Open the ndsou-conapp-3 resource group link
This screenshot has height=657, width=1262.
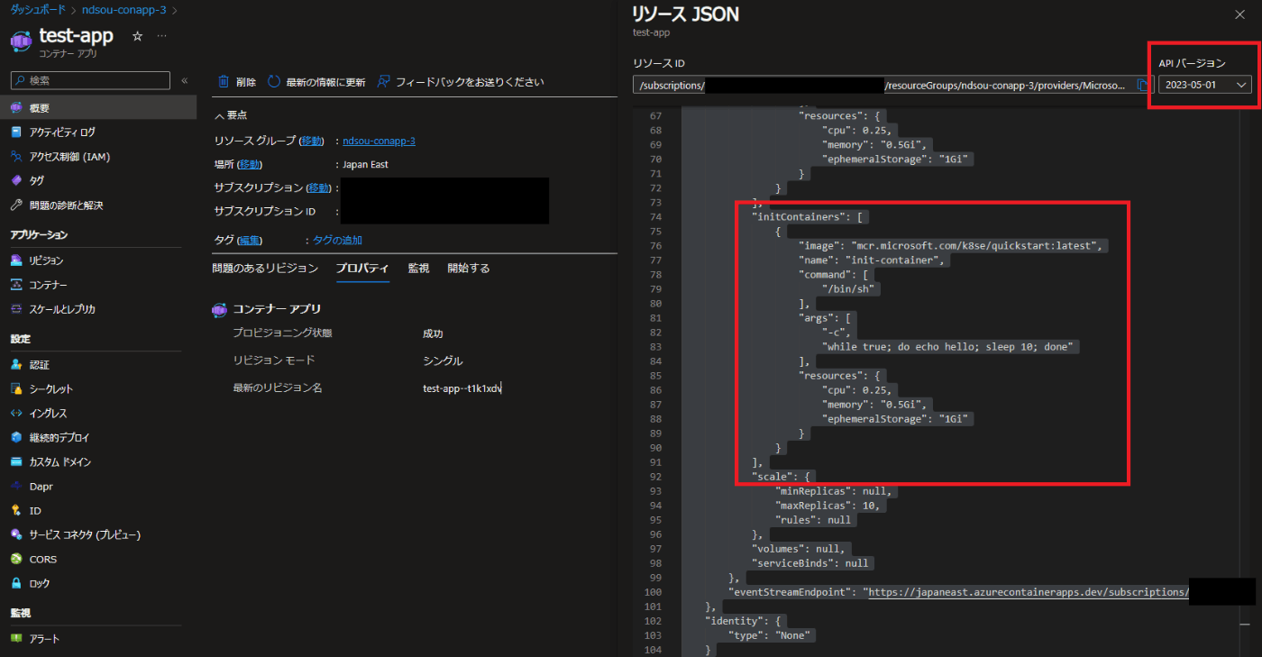coord(379,141)
